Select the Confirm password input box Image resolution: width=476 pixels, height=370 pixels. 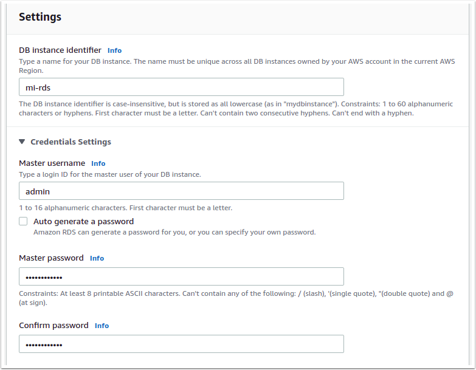point(181,344)
